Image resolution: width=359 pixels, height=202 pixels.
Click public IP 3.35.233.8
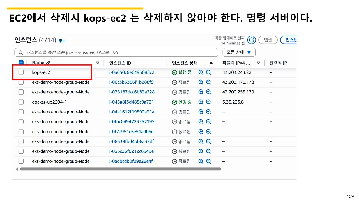point(233,102)
